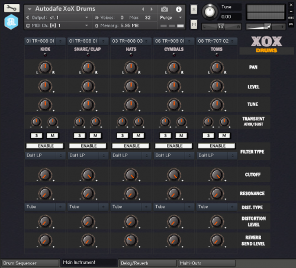Open the wrench instrument edit tool
The image size is (296, 268).
[12, 8]
